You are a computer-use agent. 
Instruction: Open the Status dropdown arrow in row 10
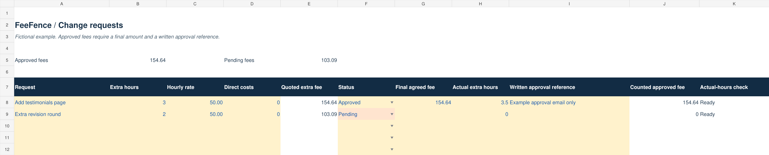pyautogui.click(x=392, y=126)
